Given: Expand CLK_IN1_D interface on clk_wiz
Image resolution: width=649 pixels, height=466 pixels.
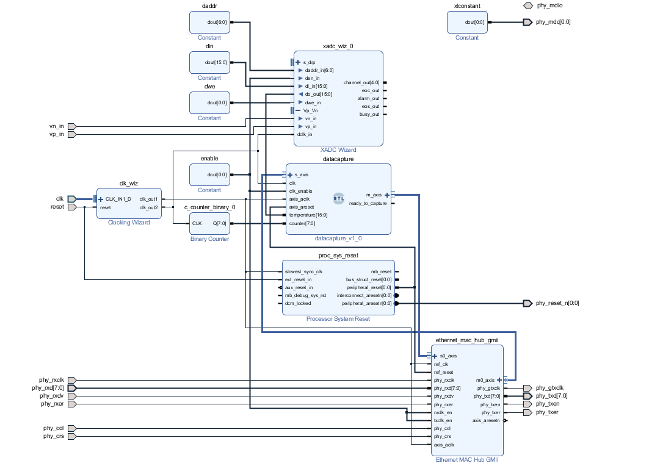Looking at the screenshot, I should 101,199.
